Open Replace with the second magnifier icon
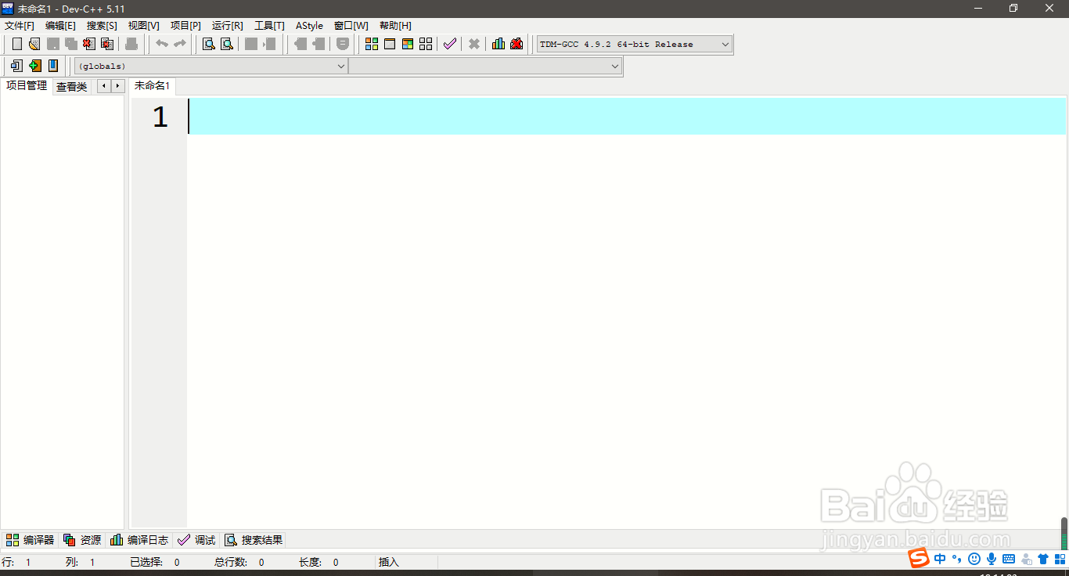1069x576 pixels. [x=227, y=44]
